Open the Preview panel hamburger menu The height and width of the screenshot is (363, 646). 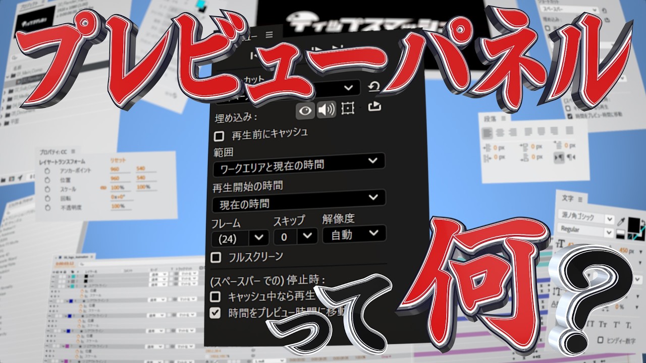point(269,35)
